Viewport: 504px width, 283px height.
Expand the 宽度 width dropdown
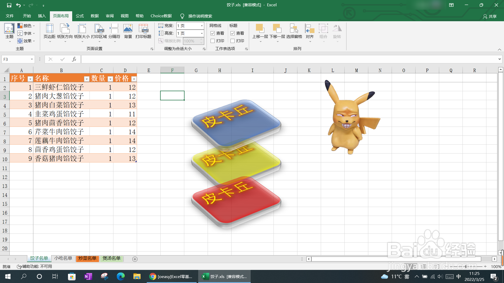202,26
